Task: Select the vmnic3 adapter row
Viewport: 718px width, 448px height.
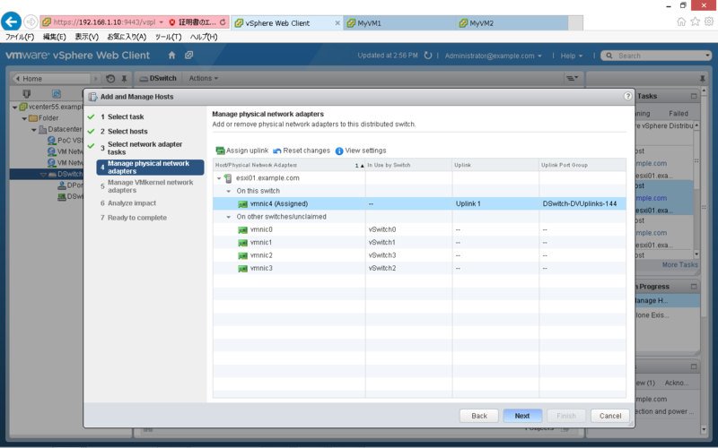Action: coord(419,268)
